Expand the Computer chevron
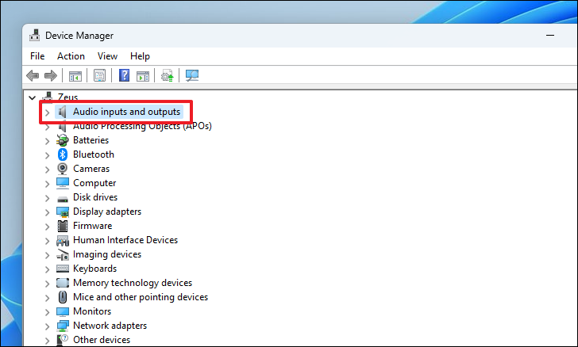Image resolution: width=578 pixels, height=347 pixels. click(x=47, y=184)
